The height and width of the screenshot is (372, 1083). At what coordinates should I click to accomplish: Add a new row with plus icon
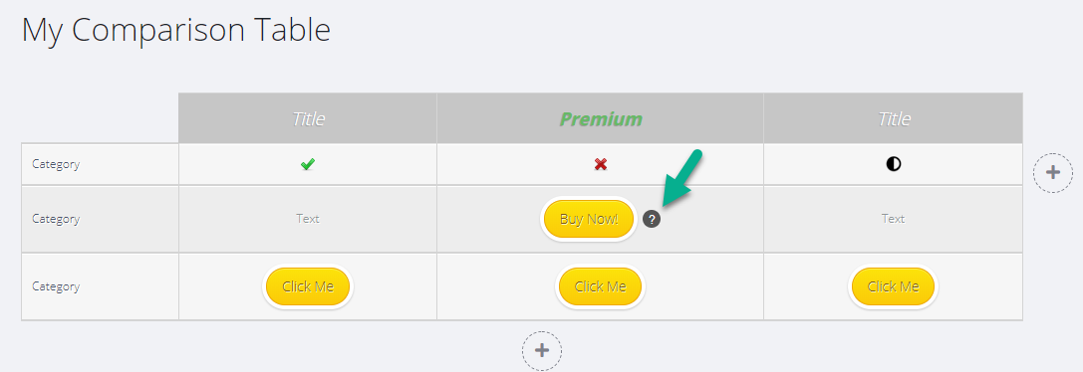[542, 350]
